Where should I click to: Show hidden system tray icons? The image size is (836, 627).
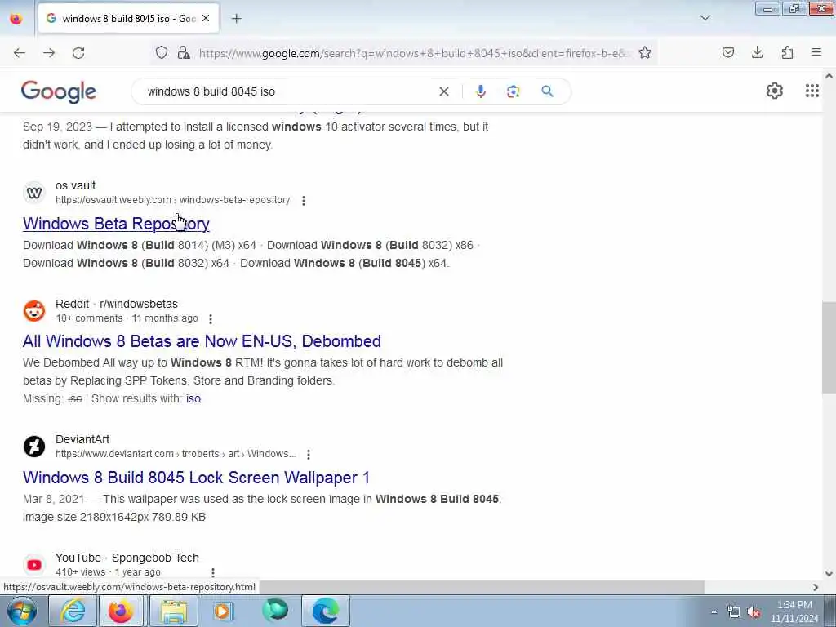tap(714, 611)
